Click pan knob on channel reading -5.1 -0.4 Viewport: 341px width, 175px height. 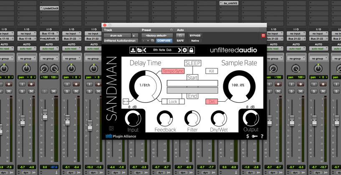[x=71, y=68]
